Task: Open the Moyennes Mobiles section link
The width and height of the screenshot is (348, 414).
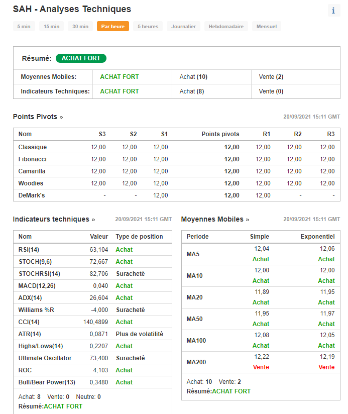Action: pos(215,219)
